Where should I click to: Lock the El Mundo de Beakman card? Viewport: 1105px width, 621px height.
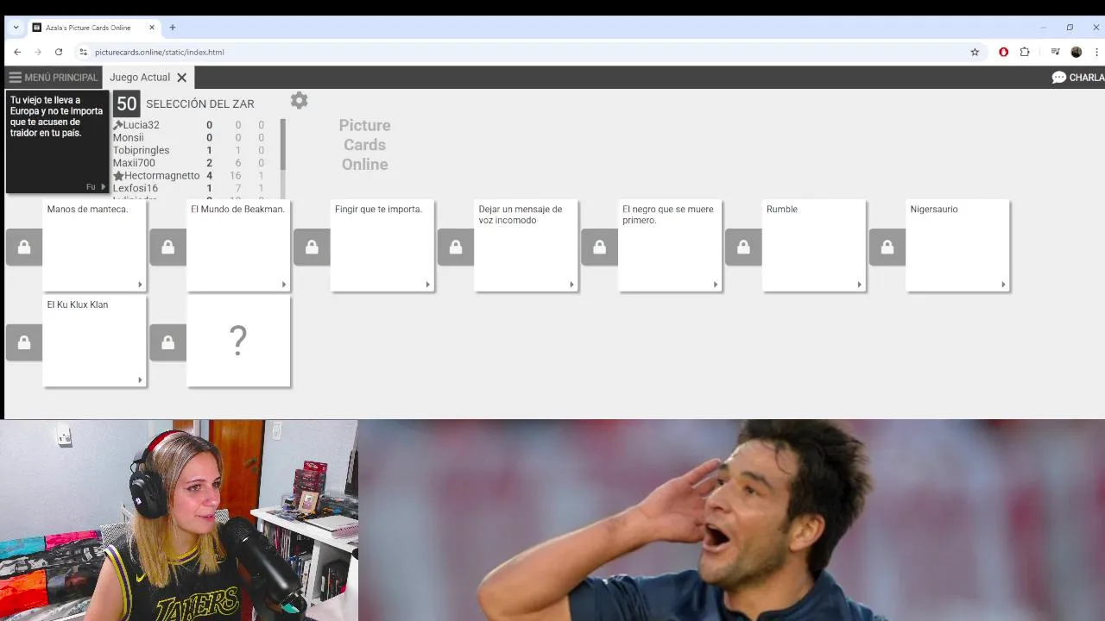[x=168, y=248]
